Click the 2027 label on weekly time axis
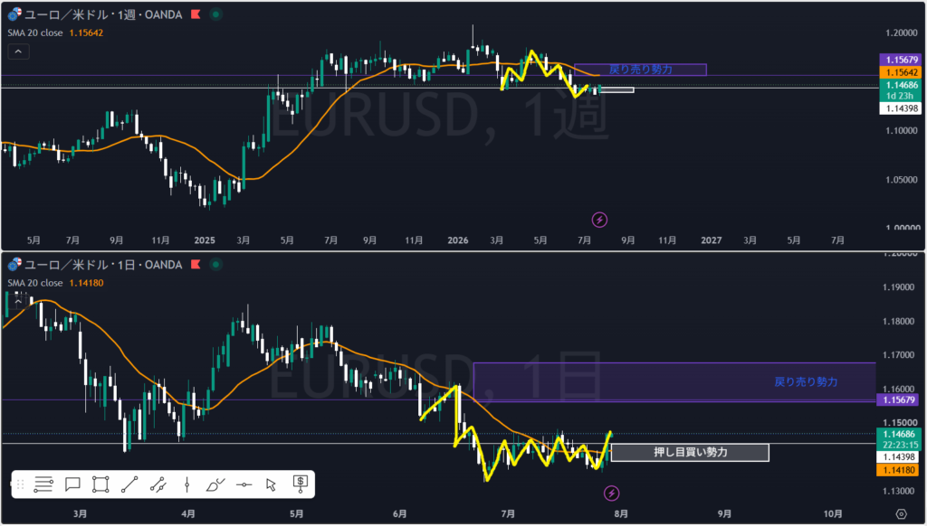The height and width of the screenshot is (526, 927). point(711,240)
